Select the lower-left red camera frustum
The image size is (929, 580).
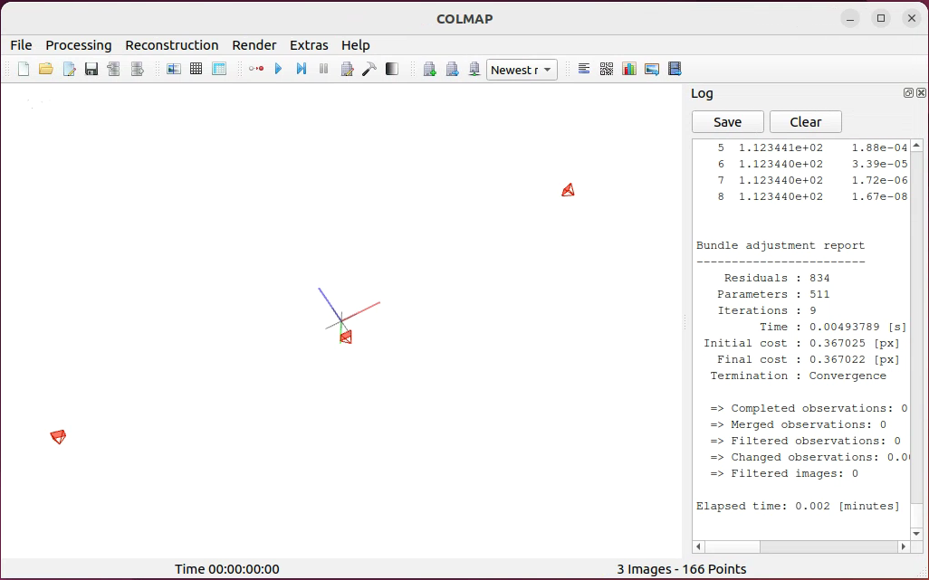click(58, 437)
